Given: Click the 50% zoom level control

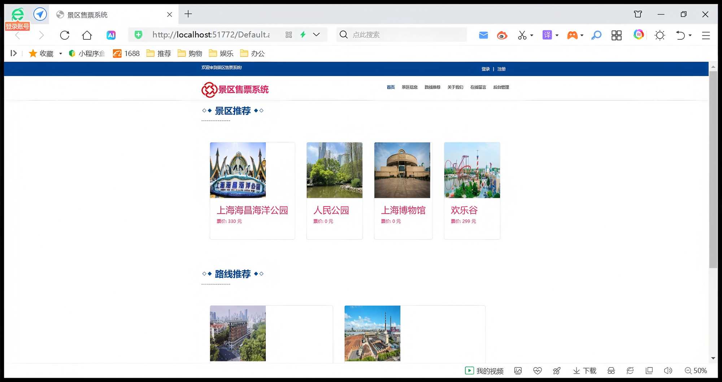Looking at the screenshot, I should 696,370.
